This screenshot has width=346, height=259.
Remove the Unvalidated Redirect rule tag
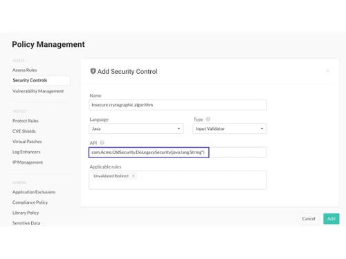[x=134, y=175]
